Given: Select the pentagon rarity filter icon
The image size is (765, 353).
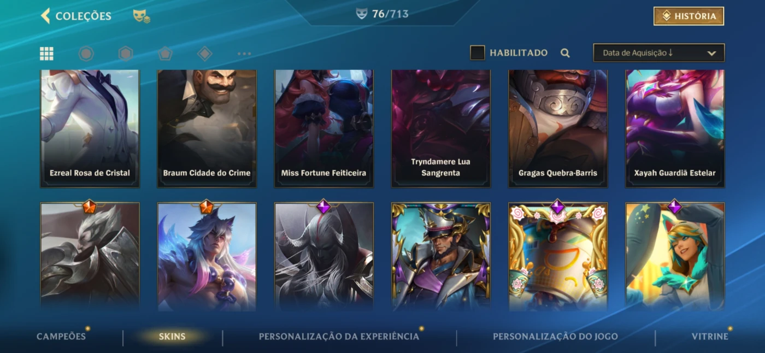Looking at the screenshot, I should (x=165, y=54).
